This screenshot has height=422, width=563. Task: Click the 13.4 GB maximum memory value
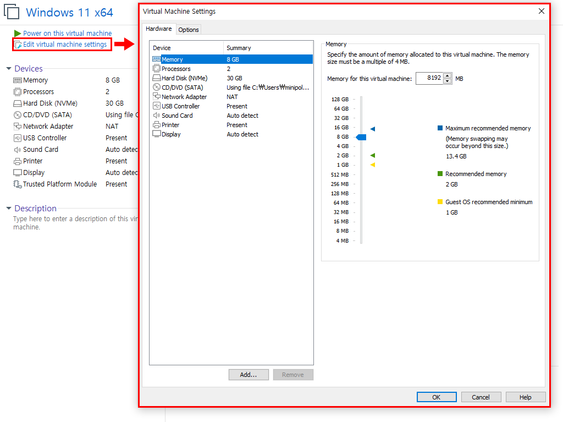[456, 156]
